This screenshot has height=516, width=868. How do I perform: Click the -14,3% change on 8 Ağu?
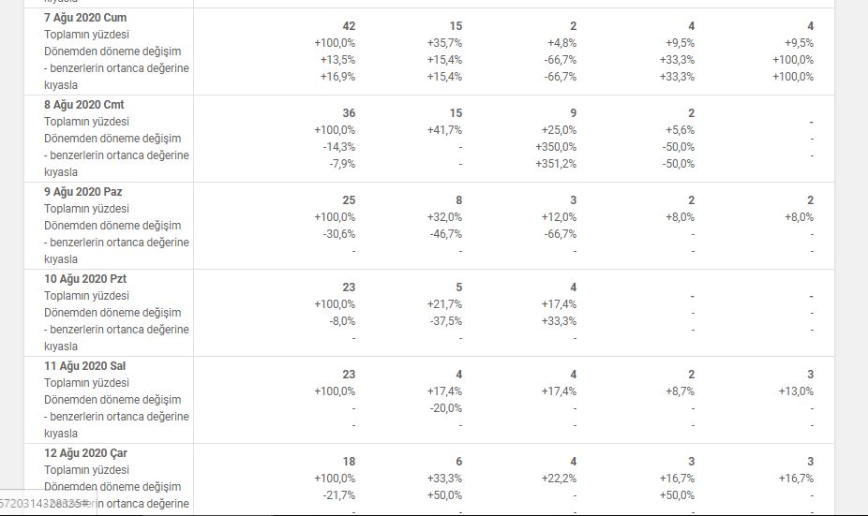pos(339,147)
